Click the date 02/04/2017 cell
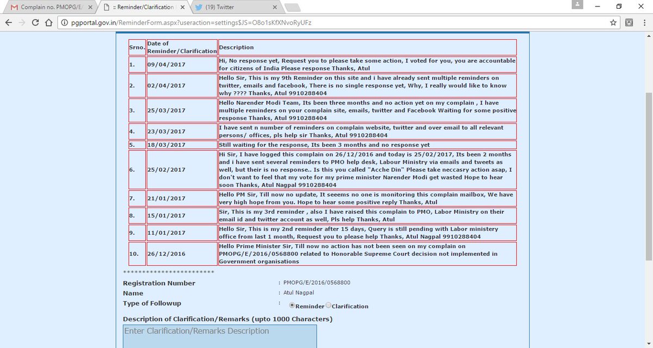Screen dimensions: 653x348 point(182,85)
